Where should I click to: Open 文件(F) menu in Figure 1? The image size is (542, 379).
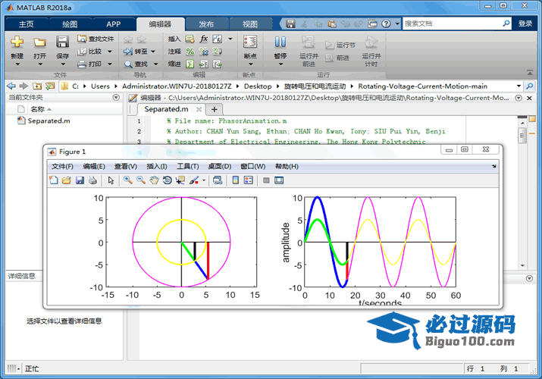[63, 167]
